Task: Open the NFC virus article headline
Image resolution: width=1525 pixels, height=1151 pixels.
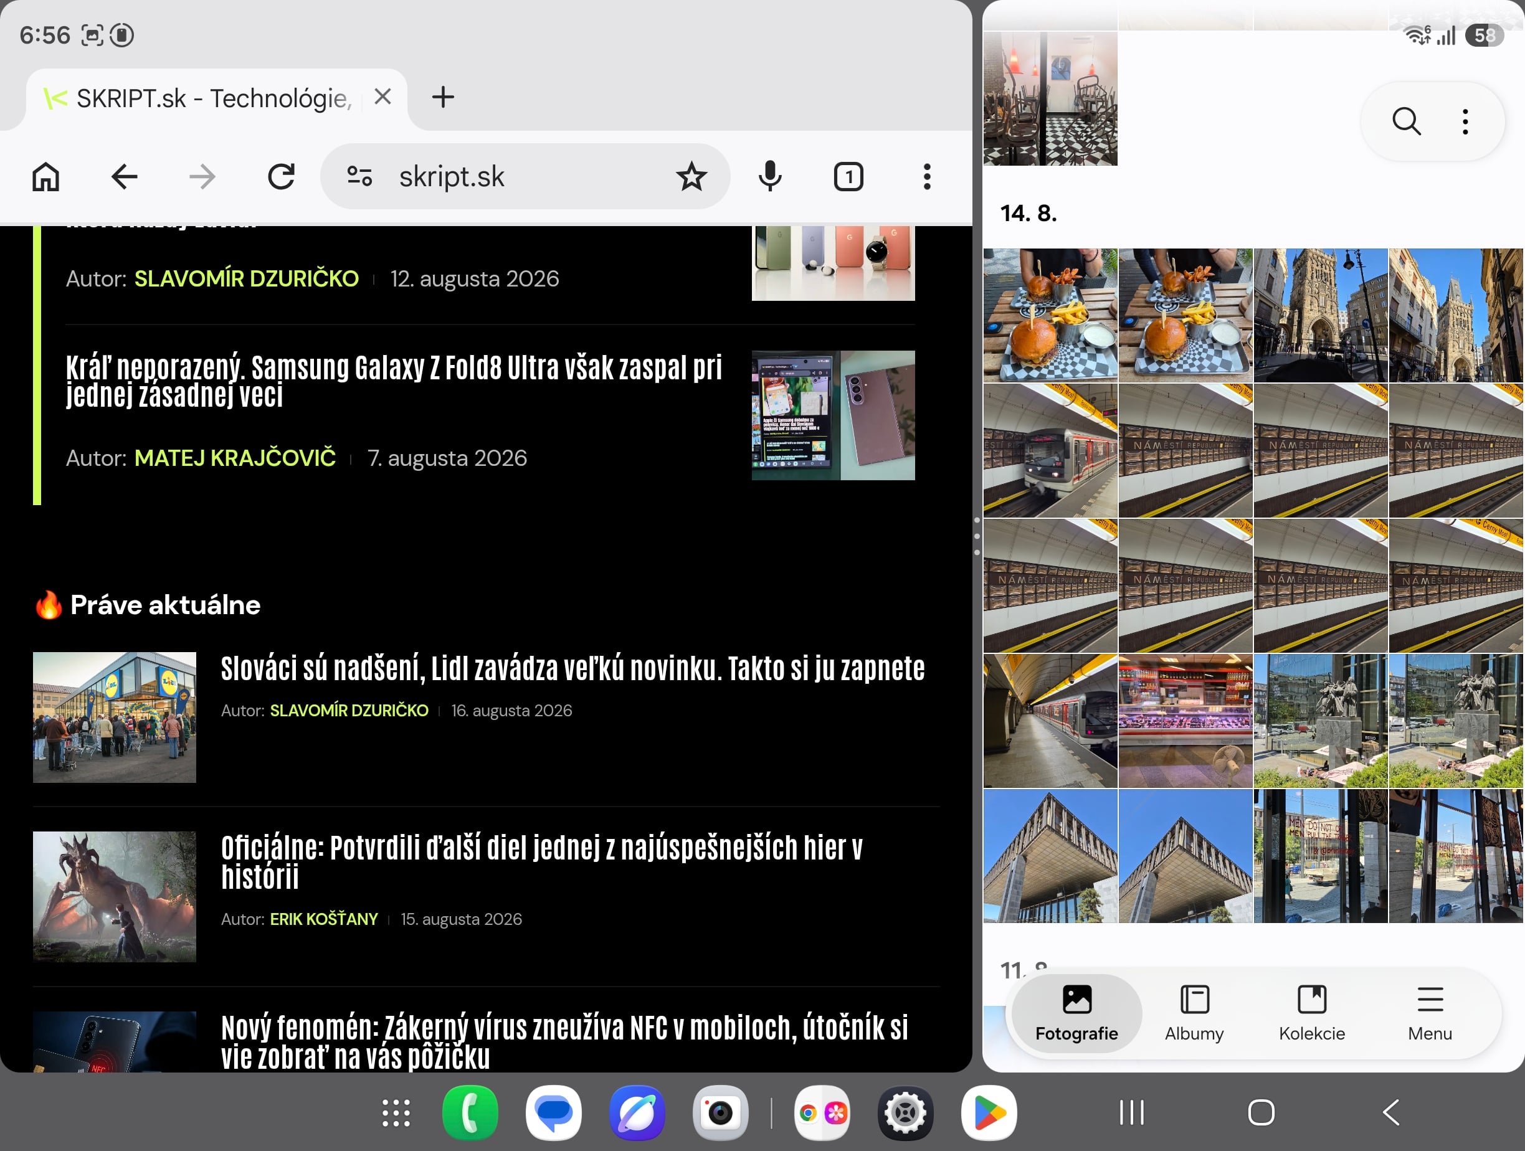Action: [x=564, y=1041]
